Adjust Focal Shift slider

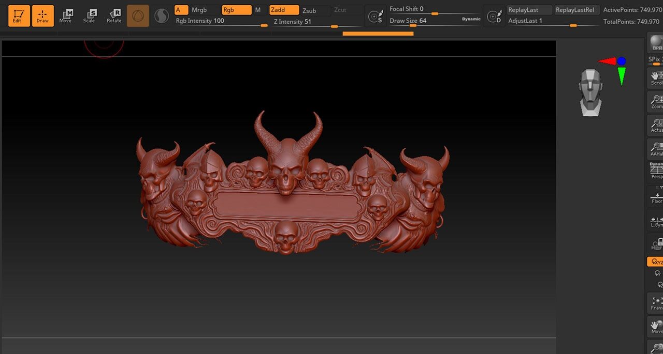(x=434, y=9)
